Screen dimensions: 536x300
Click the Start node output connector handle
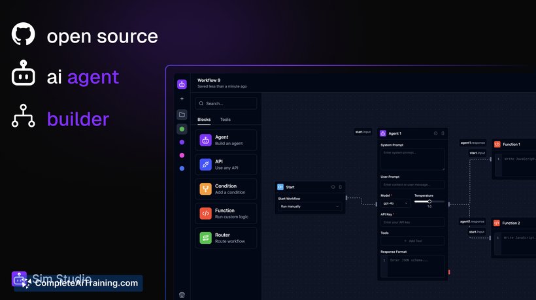[x=346, y=198]
